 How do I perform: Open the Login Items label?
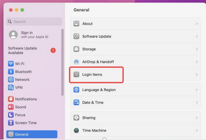pos(92,74)
